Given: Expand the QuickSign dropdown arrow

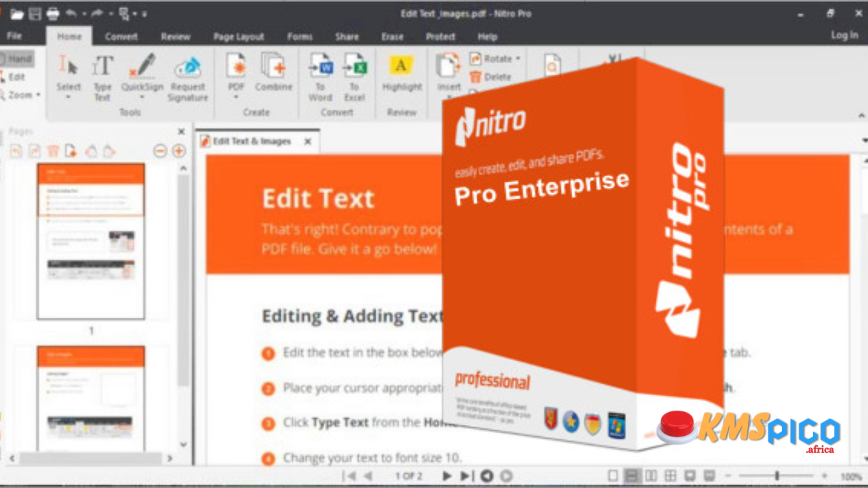Looking at the screenshot, I should tap(142, 98).
